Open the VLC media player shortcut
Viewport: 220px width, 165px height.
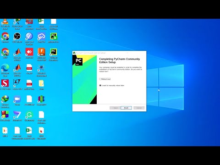pos(5,24)
